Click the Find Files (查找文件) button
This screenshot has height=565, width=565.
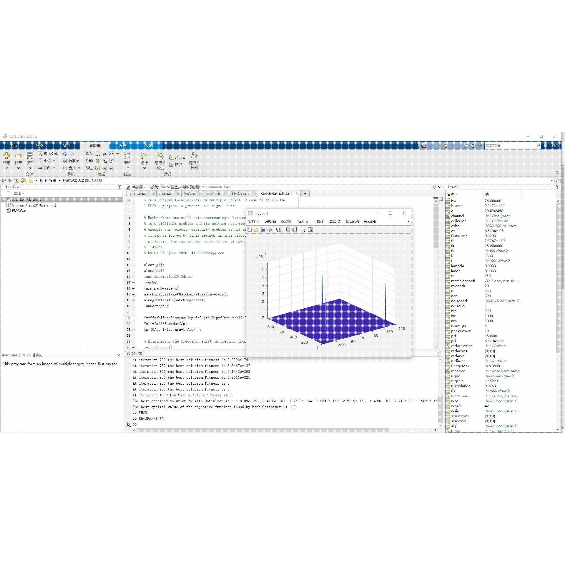pos(48,154)
